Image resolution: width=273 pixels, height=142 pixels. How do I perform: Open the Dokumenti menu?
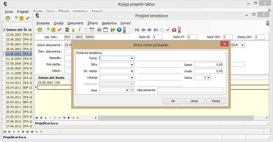coord(75,23)
